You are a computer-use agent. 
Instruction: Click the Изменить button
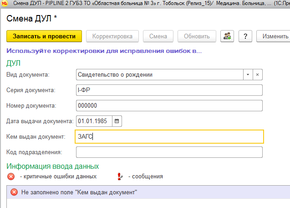pos(274,36)
